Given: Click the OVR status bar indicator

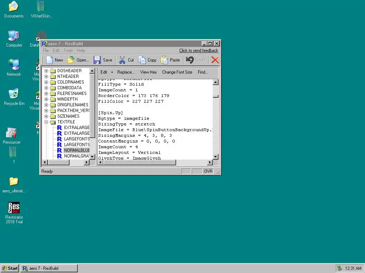Looking at the screenshot, I should click(208, 171).
